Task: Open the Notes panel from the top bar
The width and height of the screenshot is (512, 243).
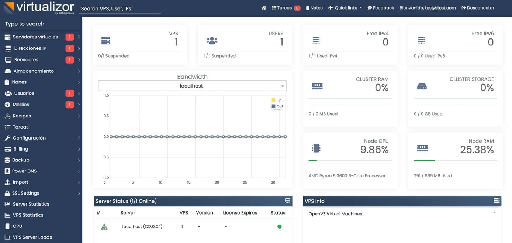Action: [314, 7]
